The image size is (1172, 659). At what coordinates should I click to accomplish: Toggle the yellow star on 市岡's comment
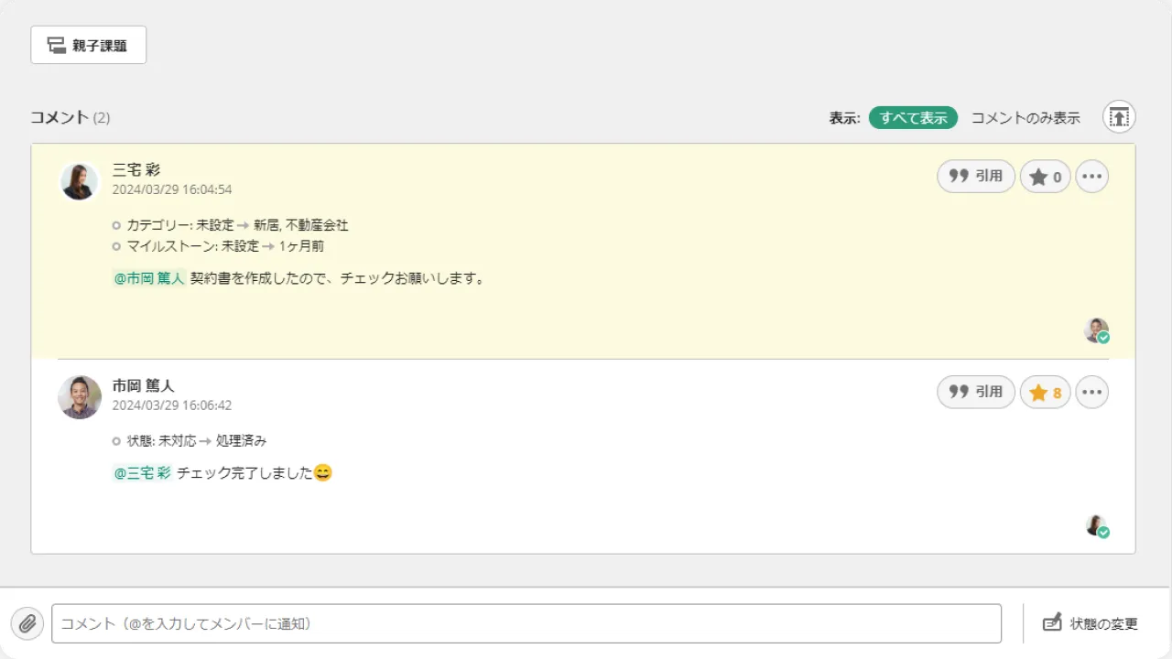pos(1045,392)
